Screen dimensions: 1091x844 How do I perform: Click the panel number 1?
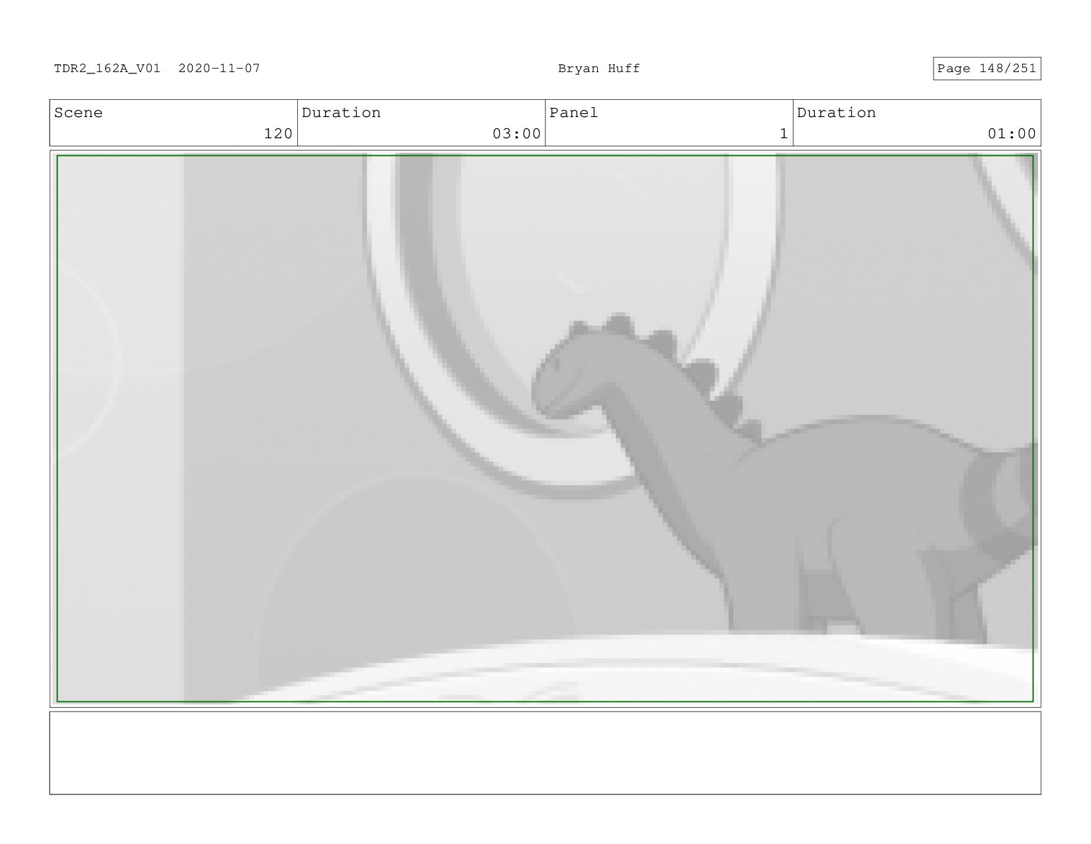784,134
